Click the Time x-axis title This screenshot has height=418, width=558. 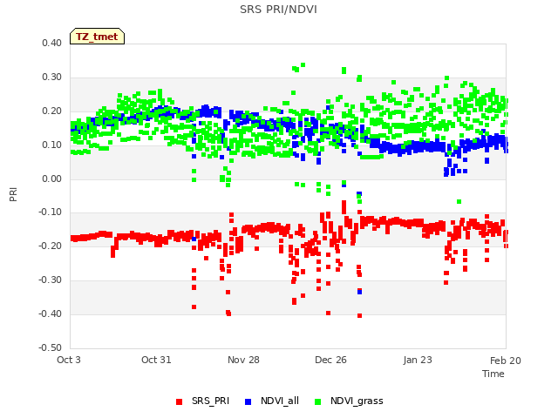(493, 374)
